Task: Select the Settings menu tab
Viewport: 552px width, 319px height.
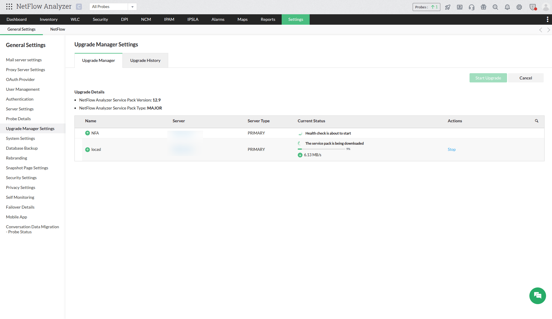Action: 296,19
